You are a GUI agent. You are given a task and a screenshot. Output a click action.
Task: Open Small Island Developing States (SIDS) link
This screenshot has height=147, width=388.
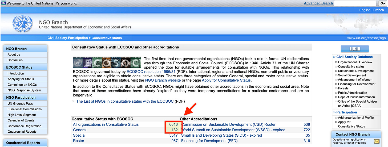221,135
